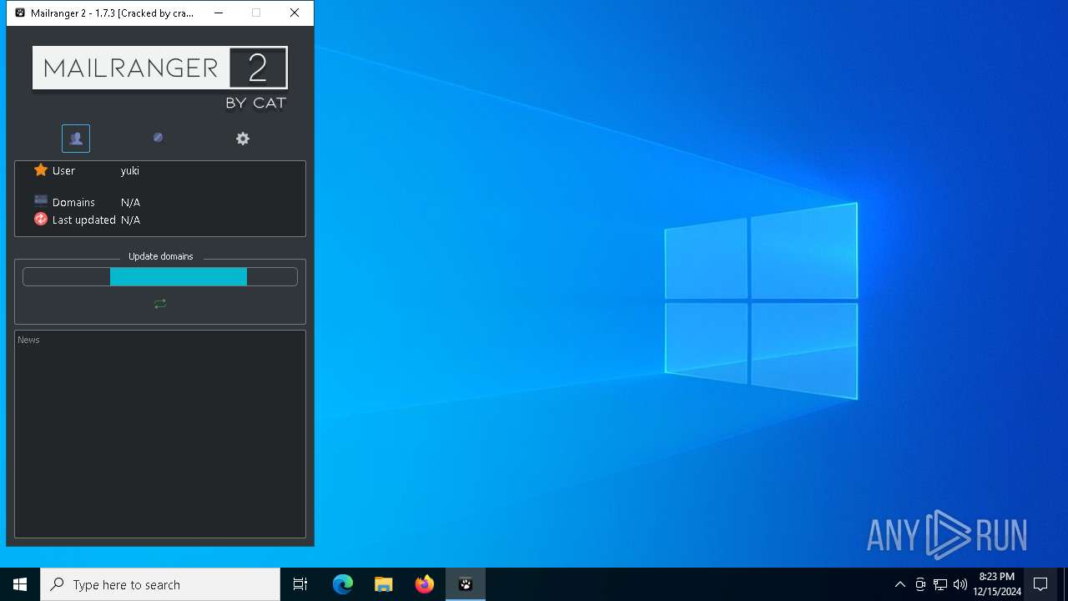Screen dimensions: 1068x601
Task: Click the Update domains progress bar
Action: [160, 277]
